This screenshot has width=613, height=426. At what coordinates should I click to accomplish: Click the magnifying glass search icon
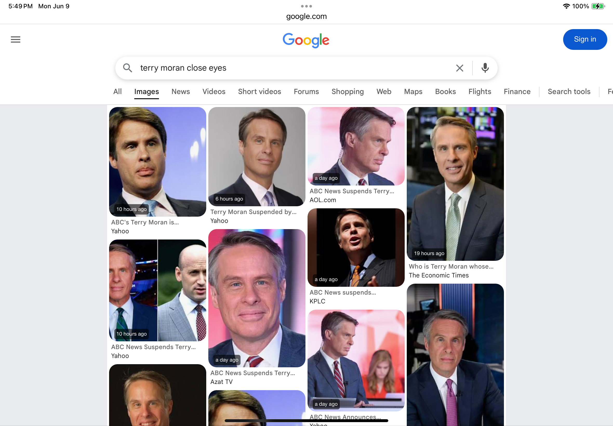(x=128, y=68)
